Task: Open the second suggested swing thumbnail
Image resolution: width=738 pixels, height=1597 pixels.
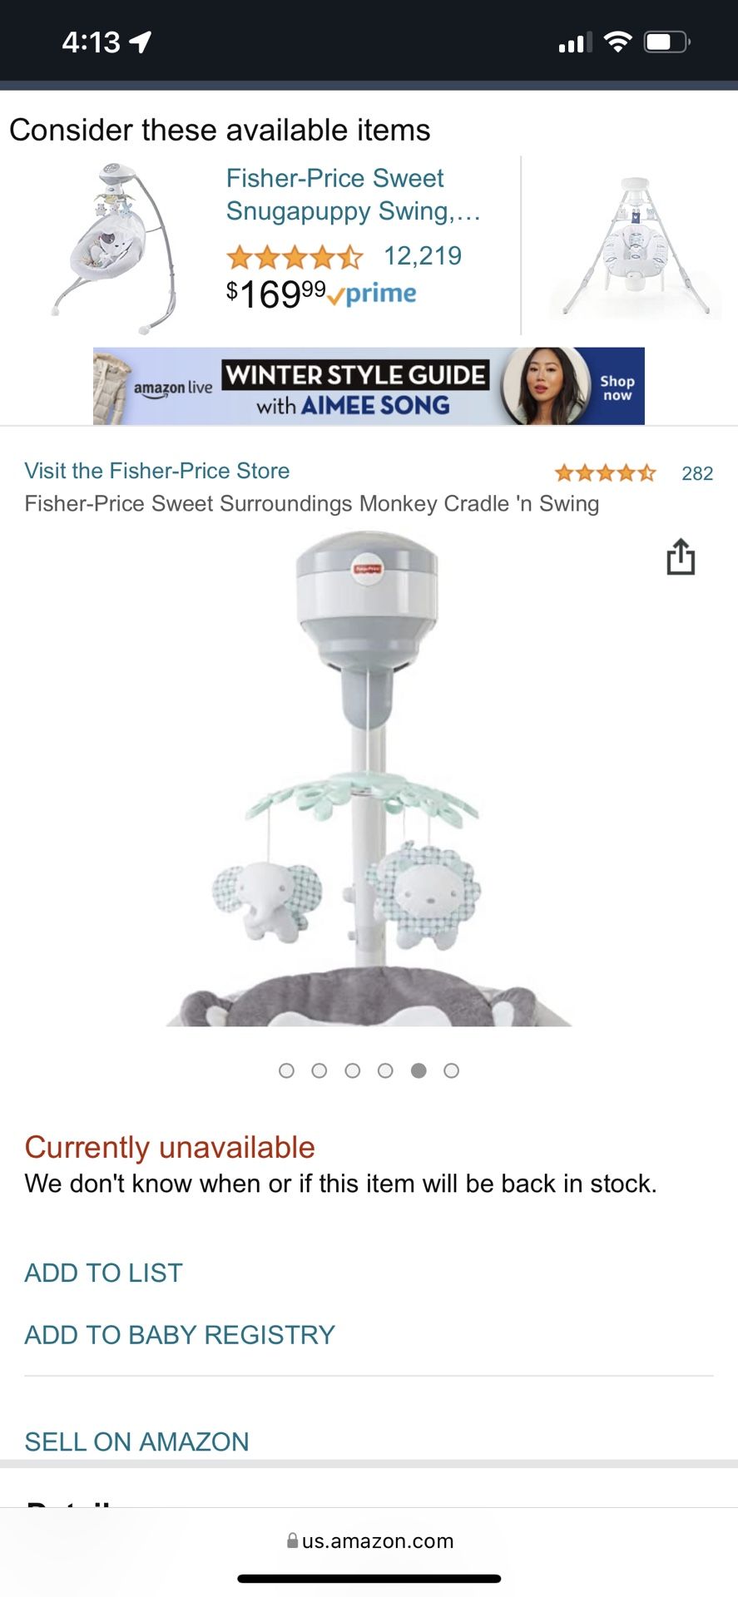Action: coord(635,247)
